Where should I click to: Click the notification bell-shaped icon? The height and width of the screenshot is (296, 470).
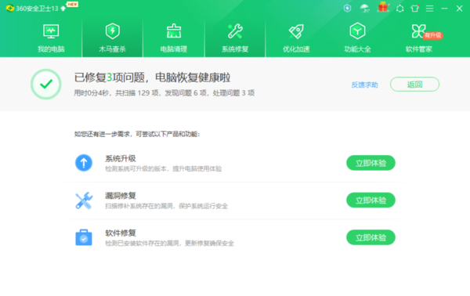point(399,9)
